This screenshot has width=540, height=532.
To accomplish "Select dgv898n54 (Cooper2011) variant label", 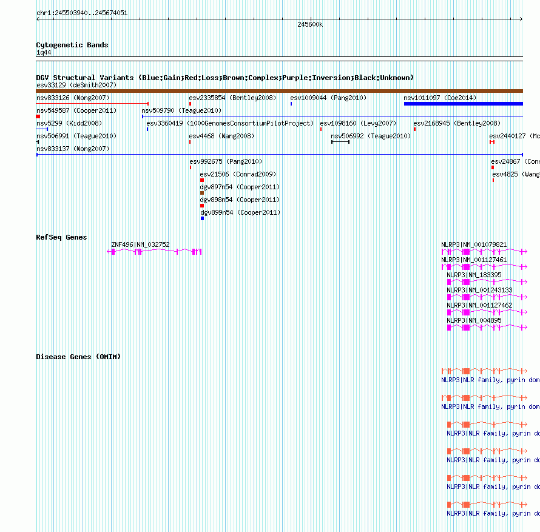I will pos(240,200).
